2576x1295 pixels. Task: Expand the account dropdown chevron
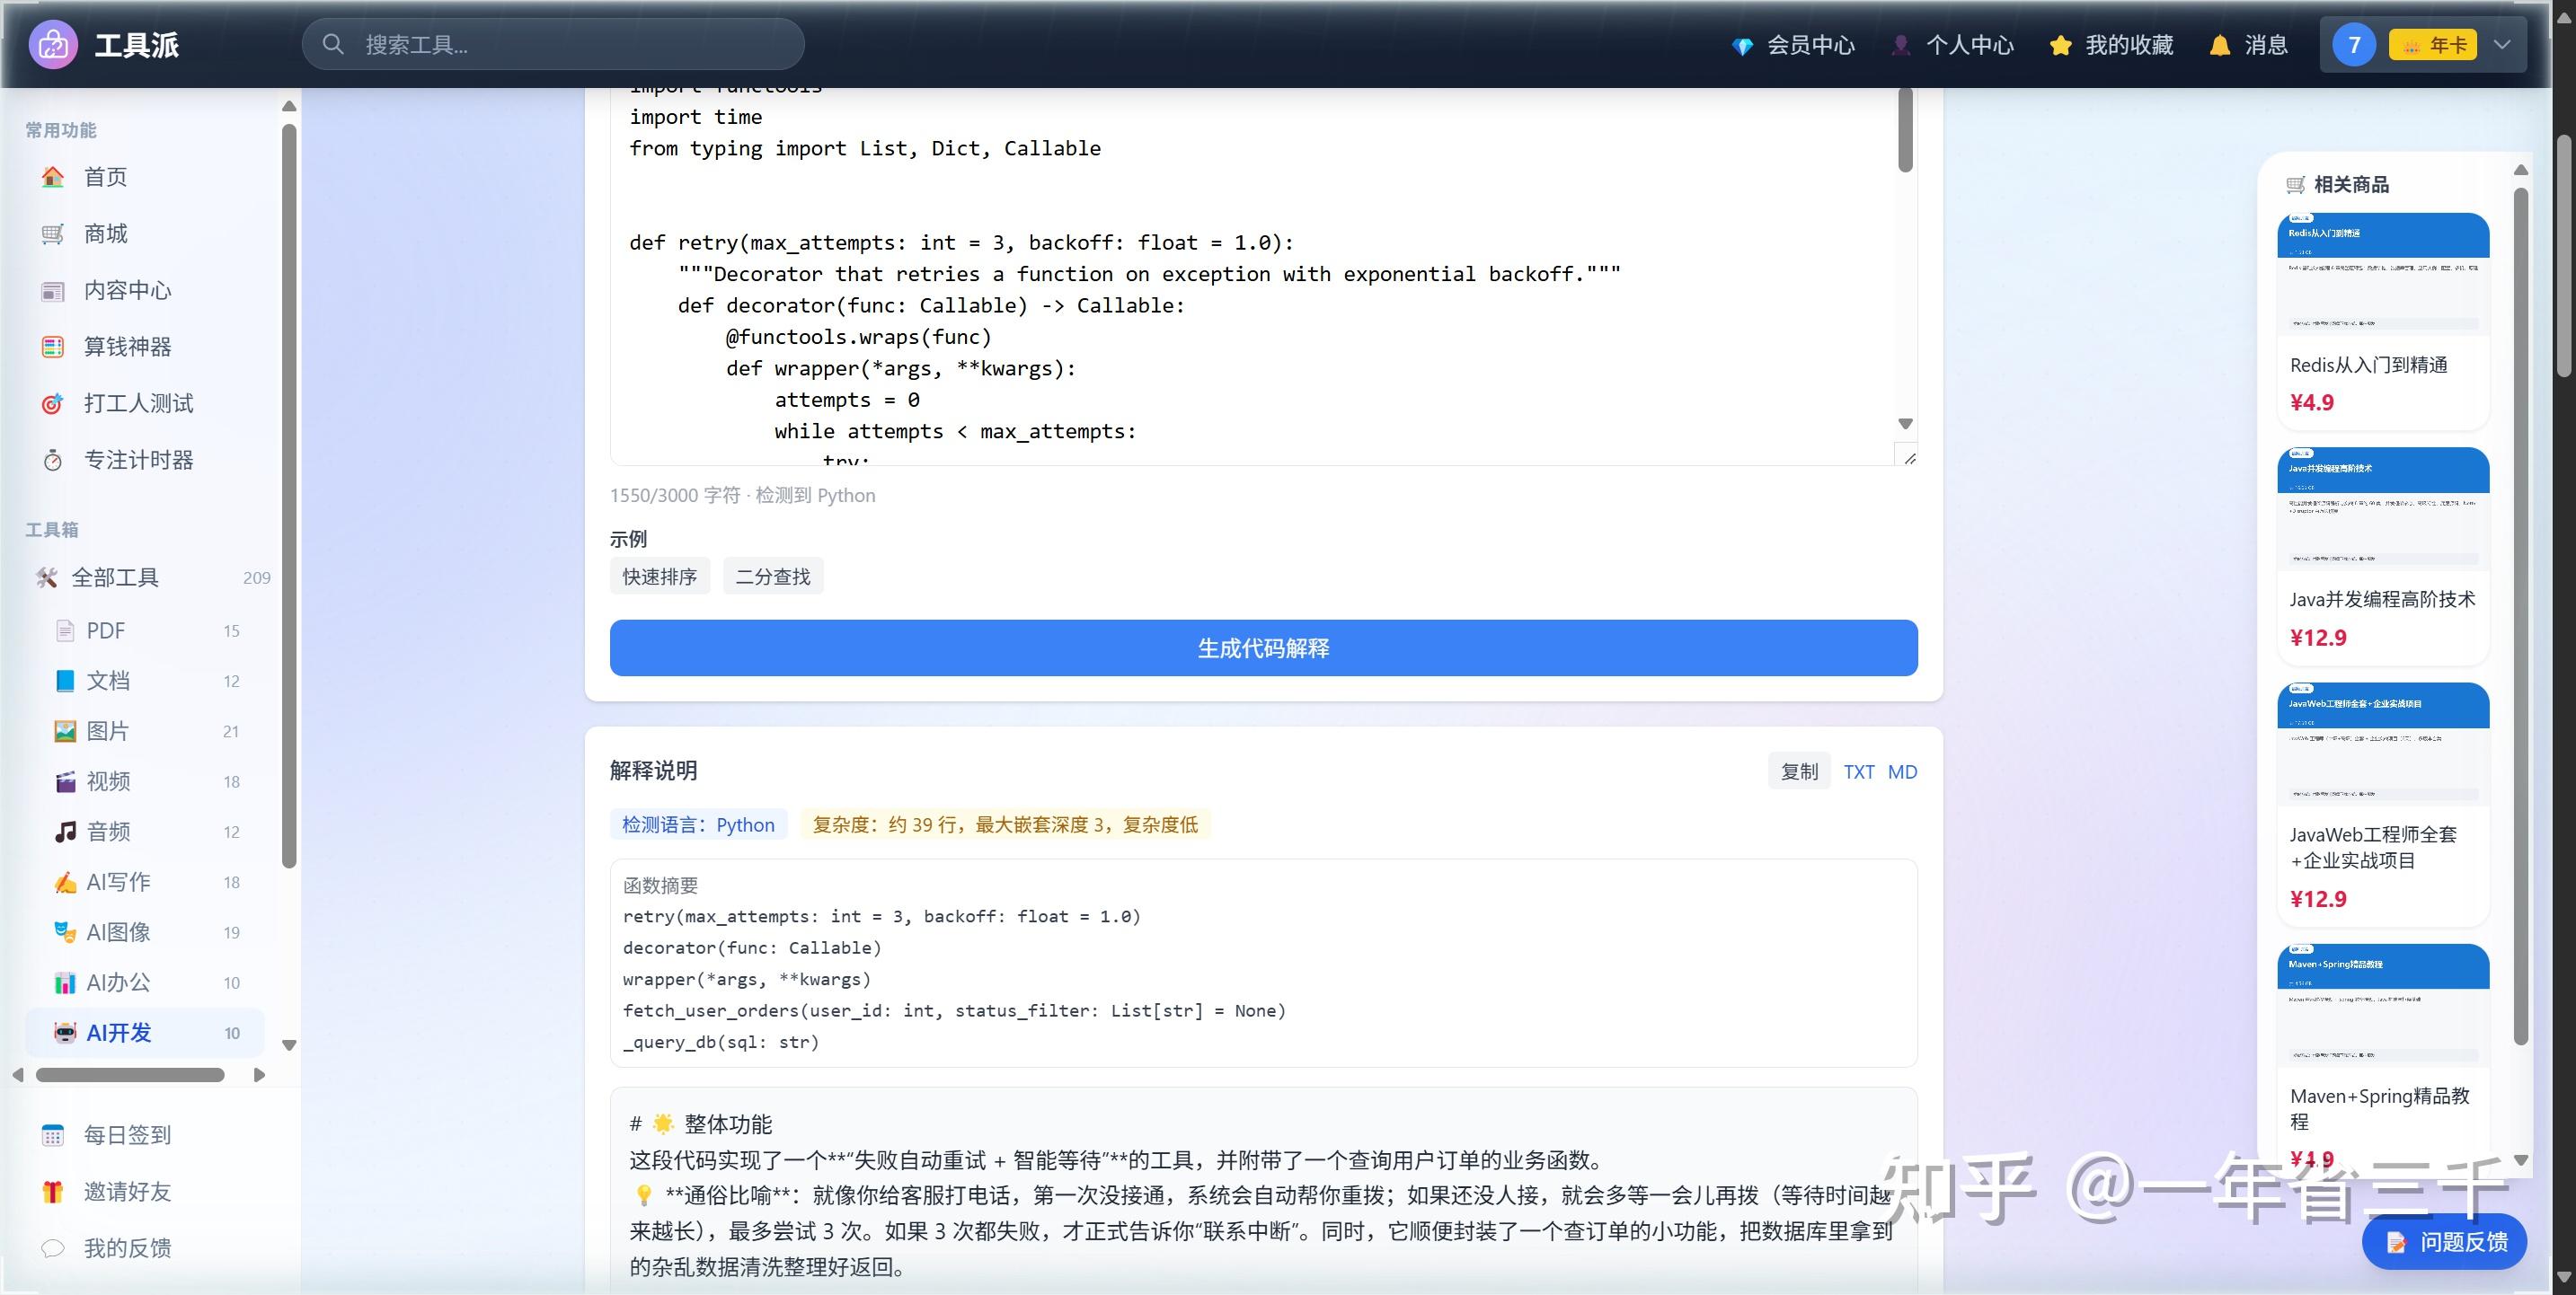(x=2502, y=45)
